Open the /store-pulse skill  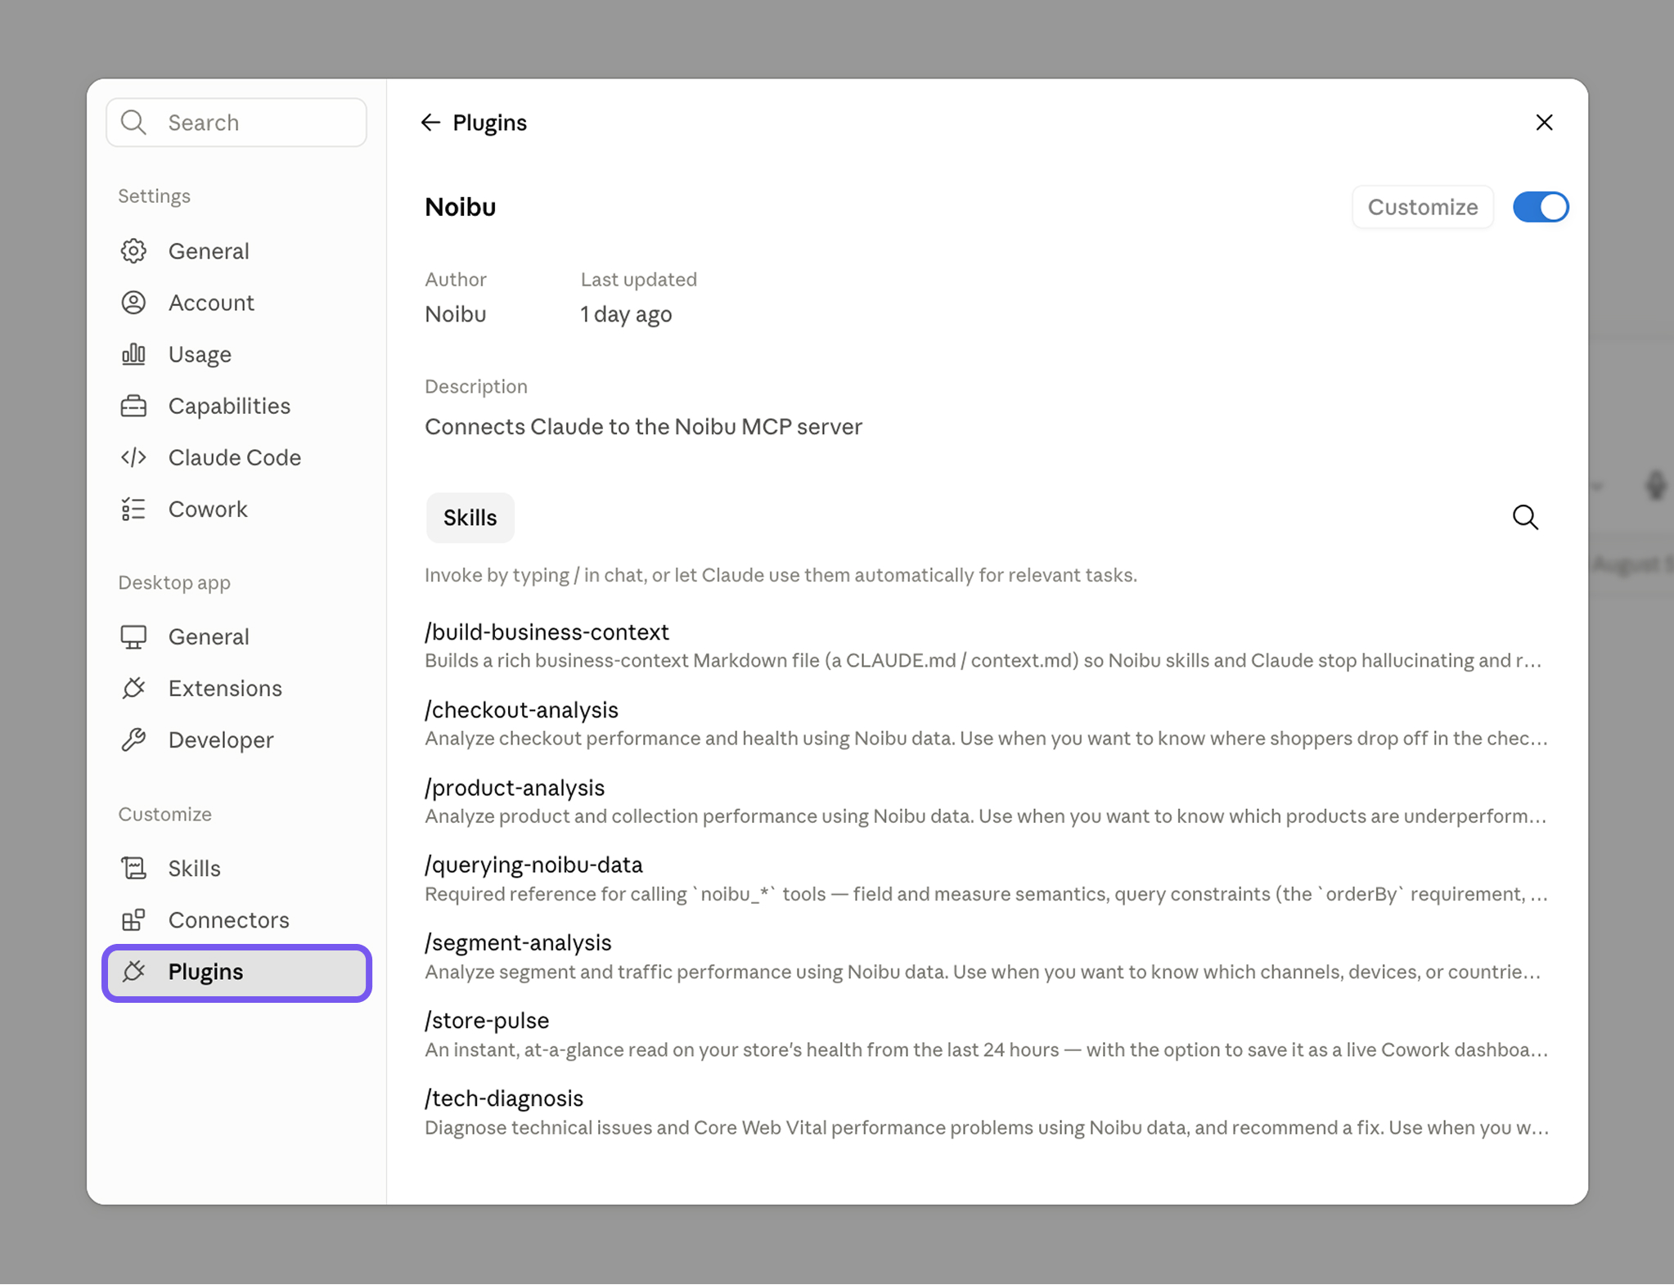pos(487,1020)
